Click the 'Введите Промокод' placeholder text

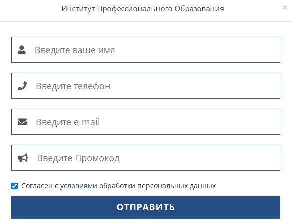point(78,158)
